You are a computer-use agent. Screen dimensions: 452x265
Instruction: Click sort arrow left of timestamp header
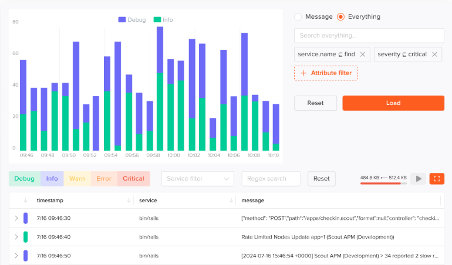pos(26,201)
